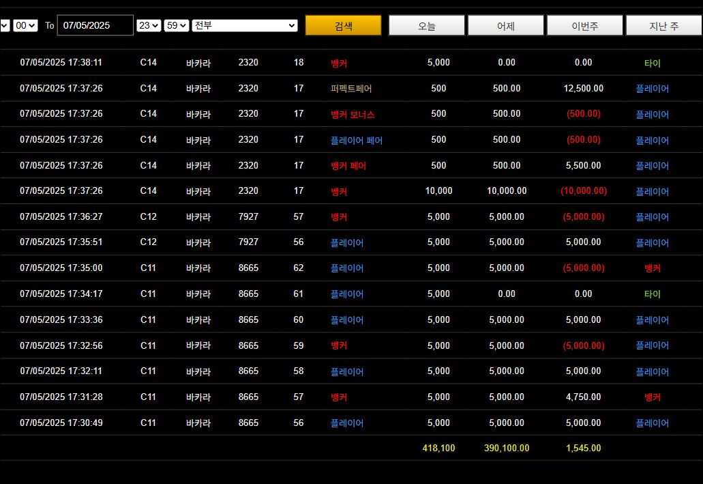Click the total bet 418,100
Screen dimensions: 703x484
point(438,448)
